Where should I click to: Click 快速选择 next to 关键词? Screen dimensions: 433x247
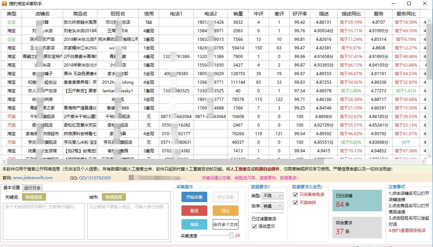(34, 197)
